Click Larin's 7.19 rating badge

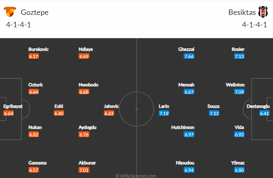point(164,113)
